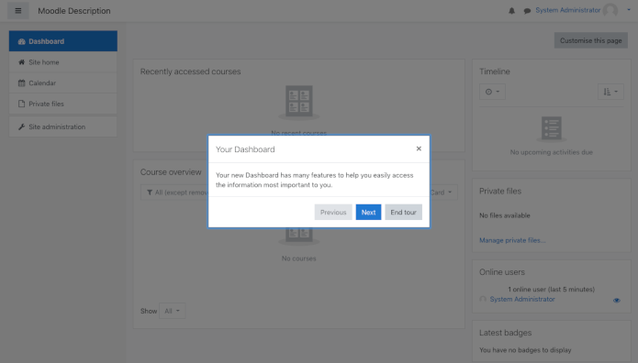Open Calendar in side navigation
This screenshot has width=638, height=363.
coord(63,82)
